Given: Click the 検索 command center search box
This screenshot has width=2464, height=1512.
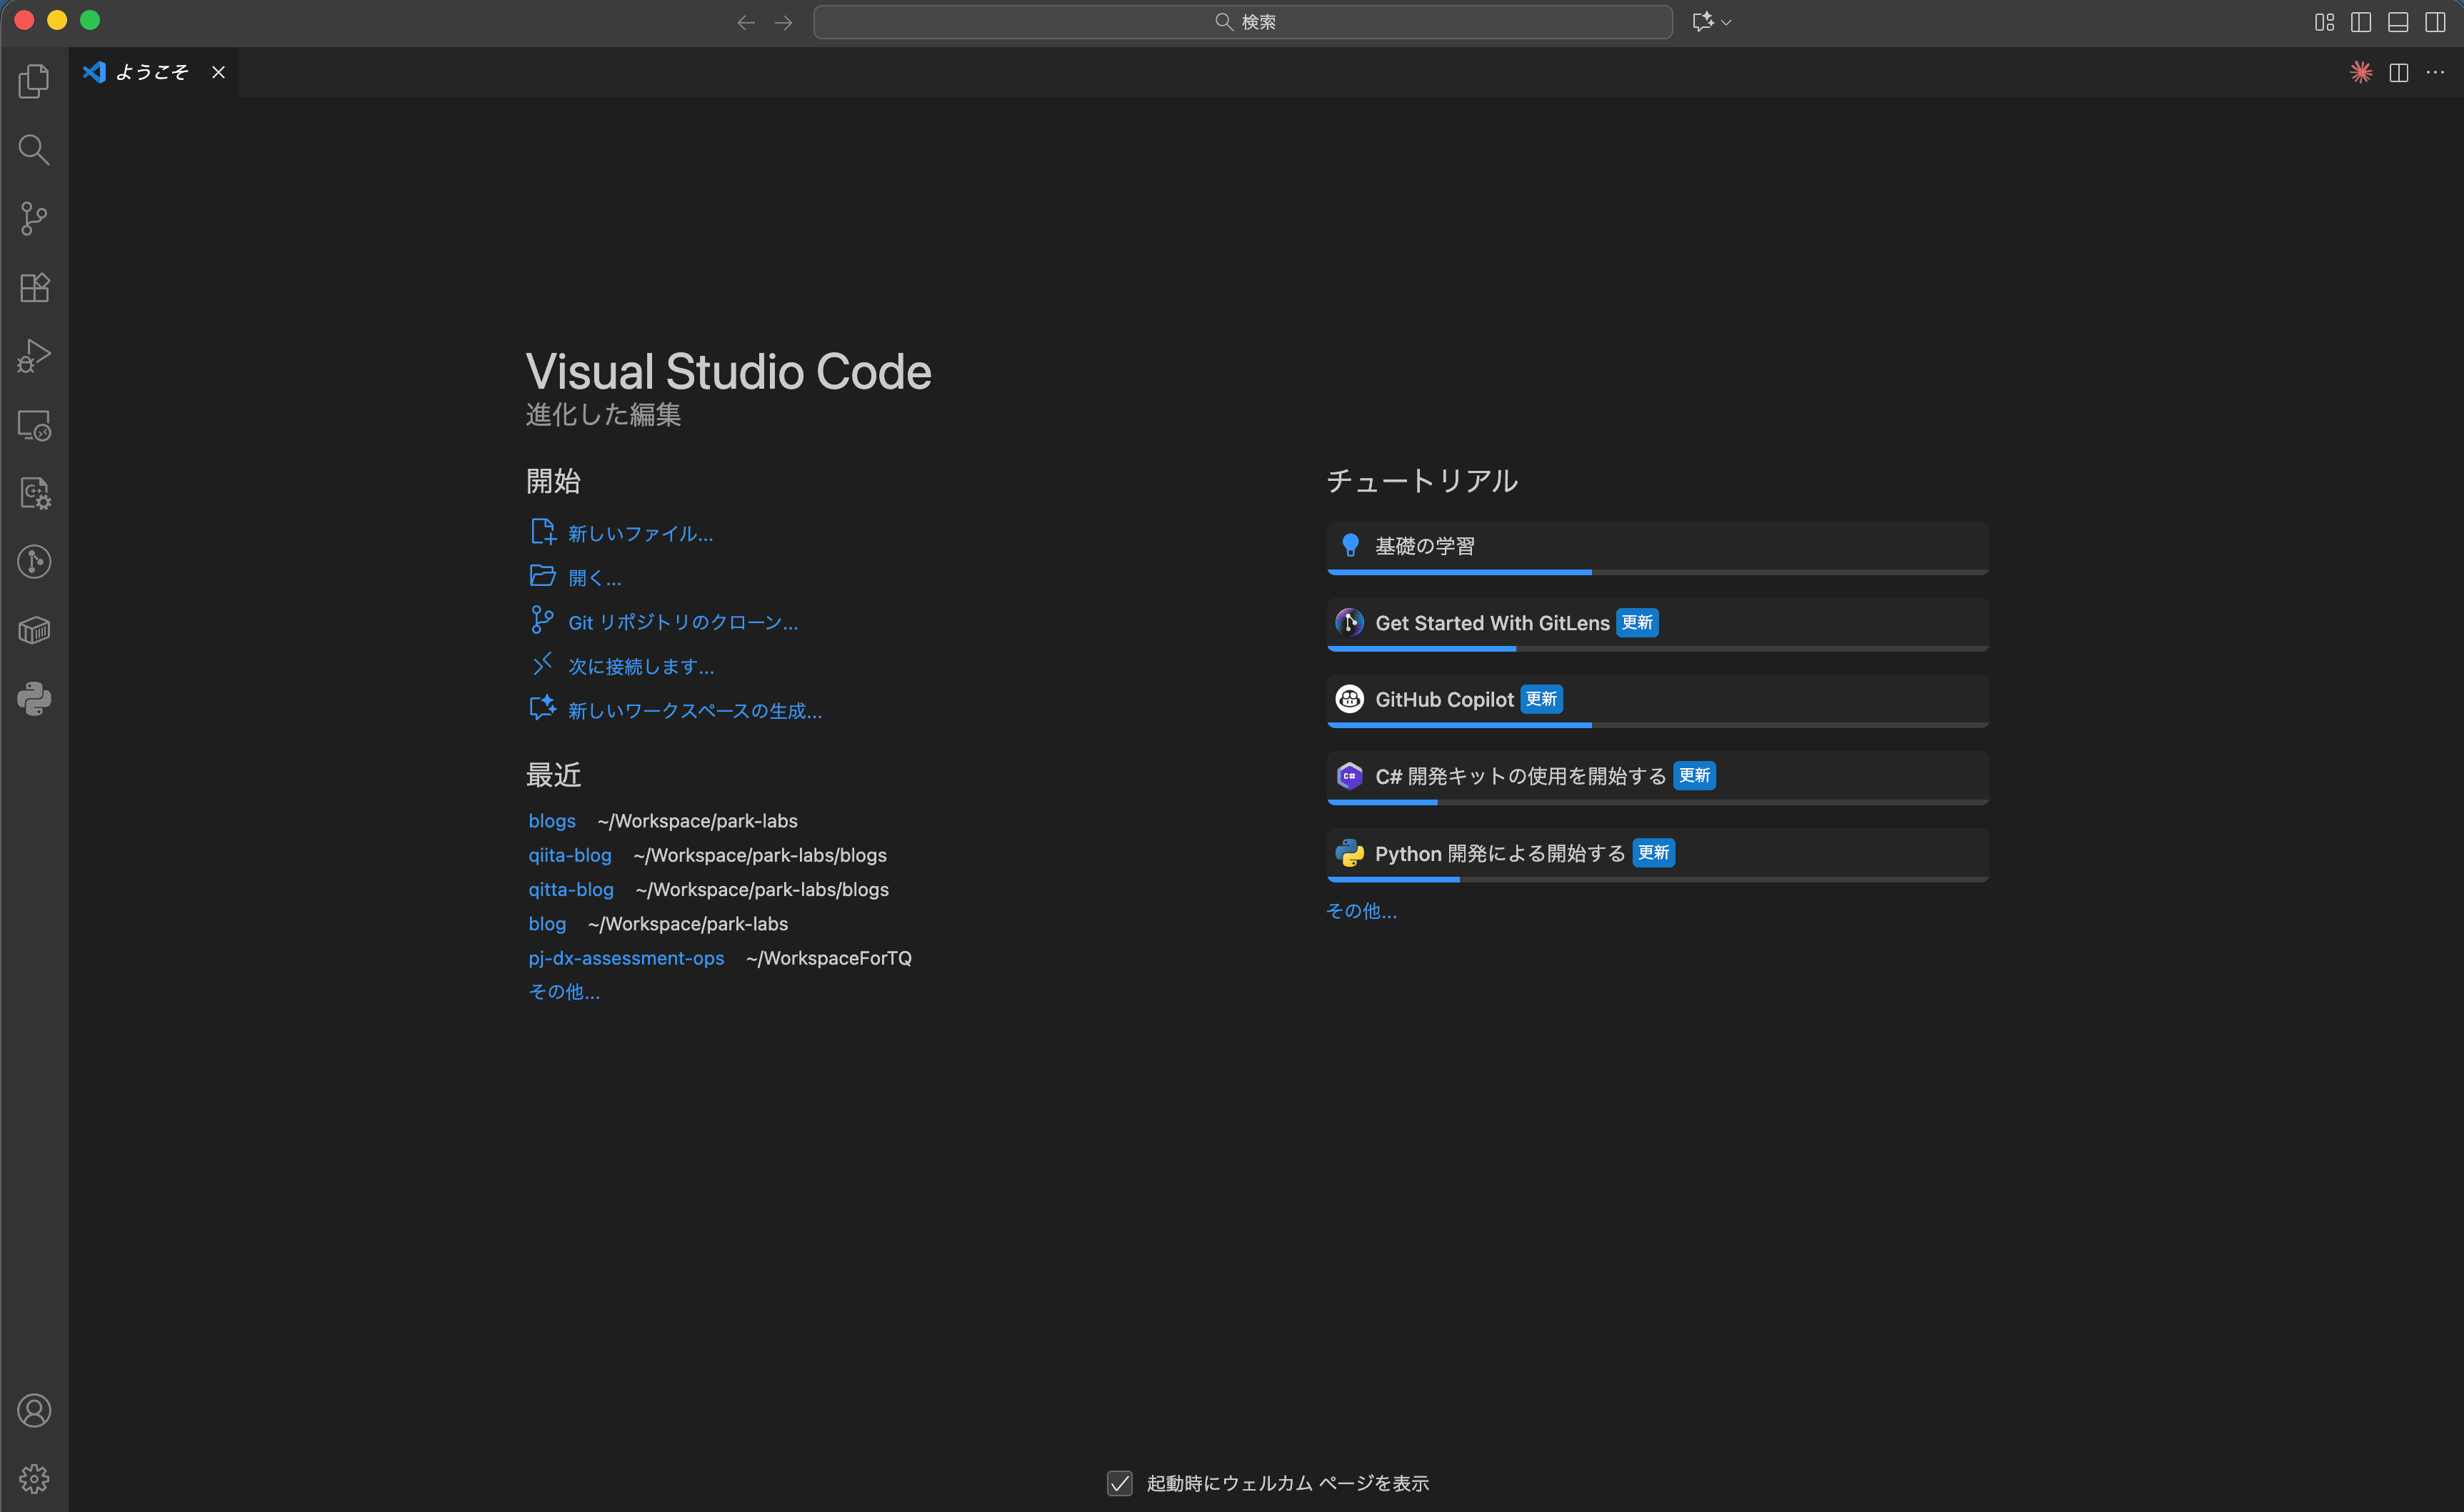Looking at the screenshot, I should coord(1243,22).
